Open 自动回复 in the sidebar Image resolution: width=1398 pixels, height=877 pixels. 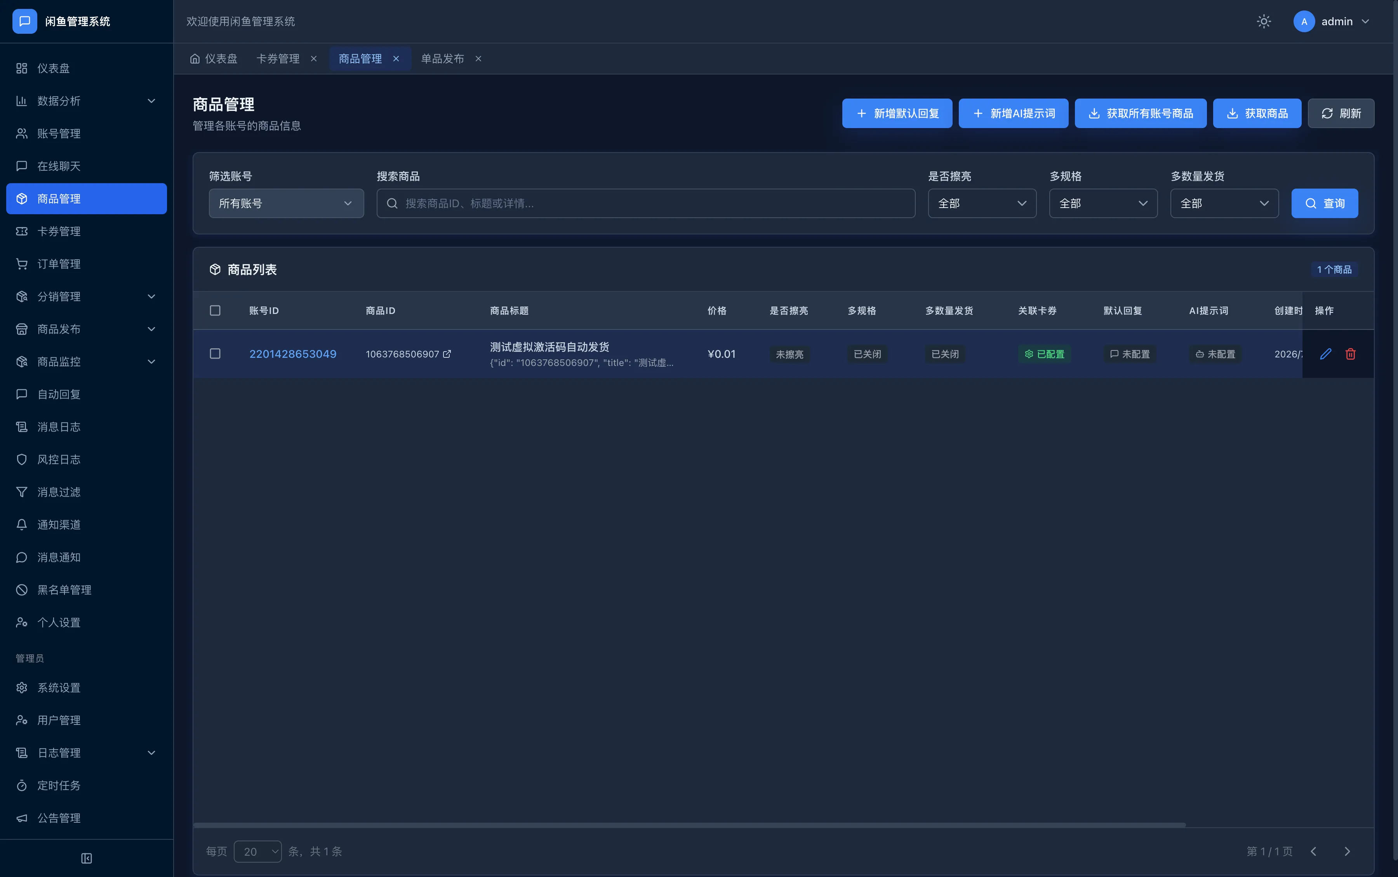click(x=87, y=394)
